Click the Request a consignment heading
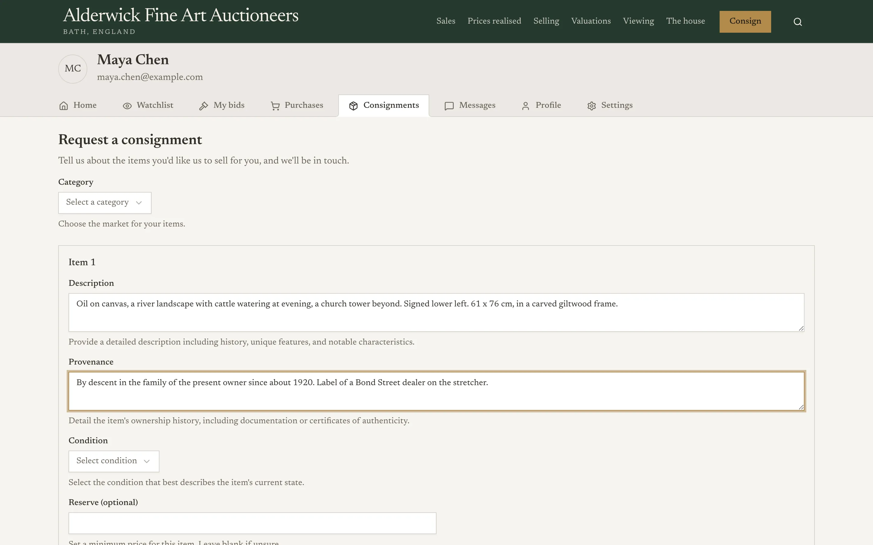 (130, 140)
